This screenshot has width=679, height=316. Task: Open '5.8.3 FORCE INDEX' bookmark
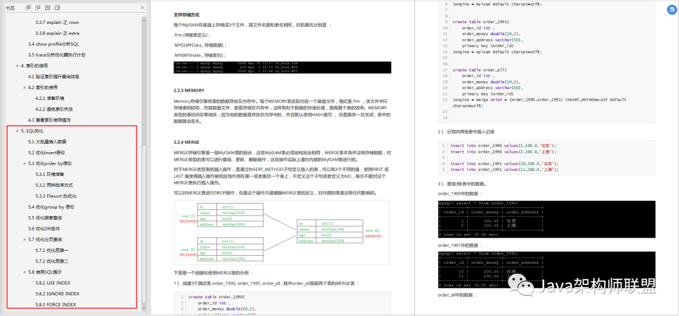click(56, 304)
